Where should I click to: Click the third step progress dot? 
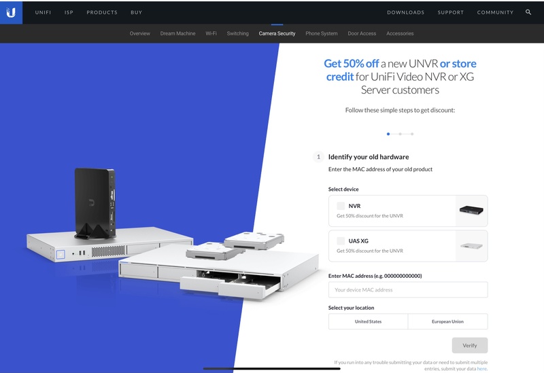412,134
